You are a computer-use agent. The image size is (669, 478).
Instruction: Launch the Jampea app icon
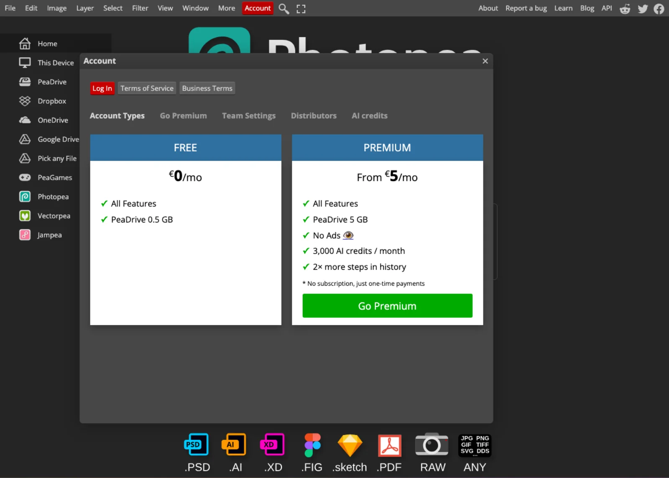click(x=25, y=235)
